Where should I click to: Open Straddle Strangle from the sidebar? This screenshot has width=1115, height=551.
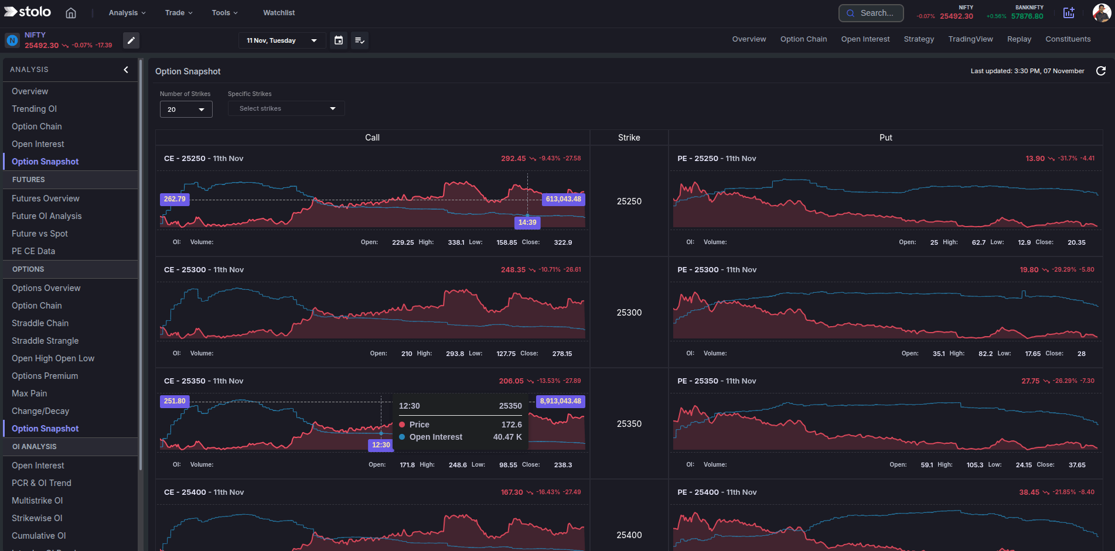(45, 340)
